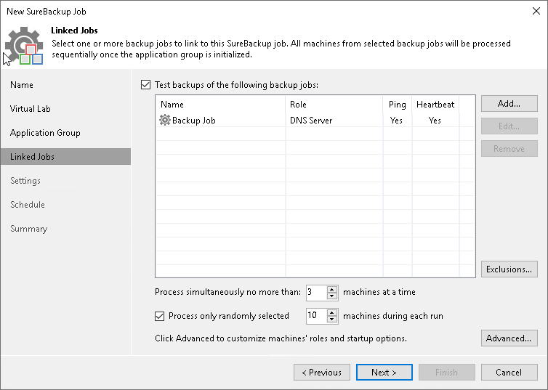548x390 pixels.
Task: Proceed with the Next > button
Action: (x=384, y=373)
